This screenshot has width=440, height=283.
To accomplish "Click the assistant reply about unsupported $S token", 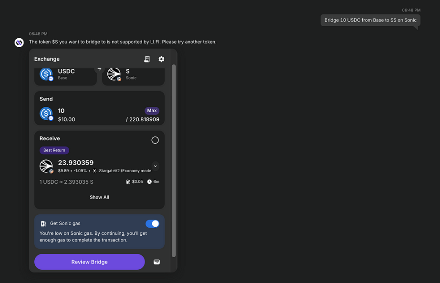I will tap(123, 42).
